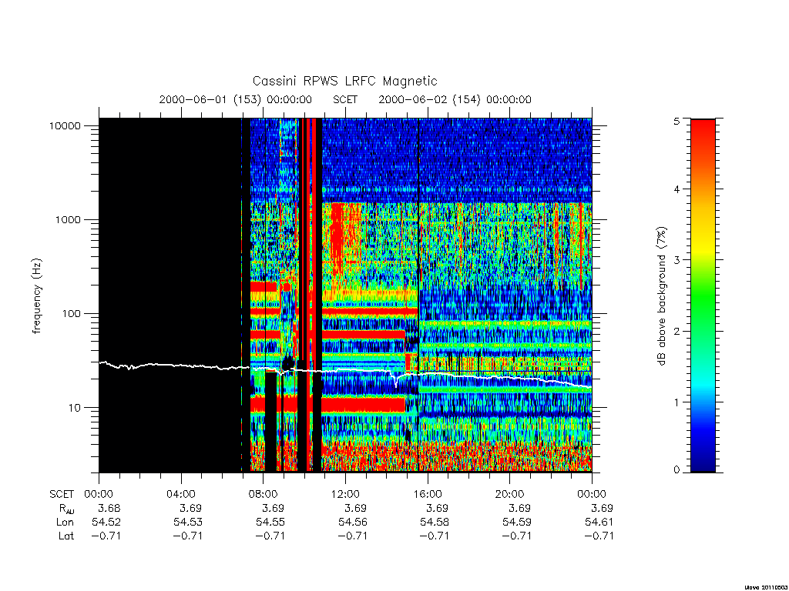Click longitude value 54.61
789x591 pixels.
(x=599, y=523)
